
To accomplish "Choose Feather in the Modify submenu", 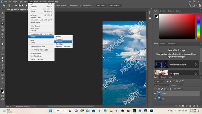I will [63, 47].
